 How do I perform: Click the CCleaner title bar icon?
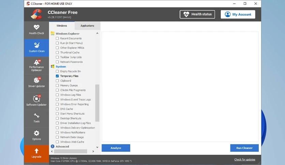click(28, 3)
